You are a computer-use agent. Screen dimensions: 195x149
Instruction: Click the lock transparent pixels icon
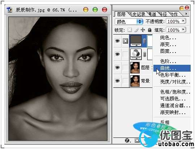(x=130, y=30)
